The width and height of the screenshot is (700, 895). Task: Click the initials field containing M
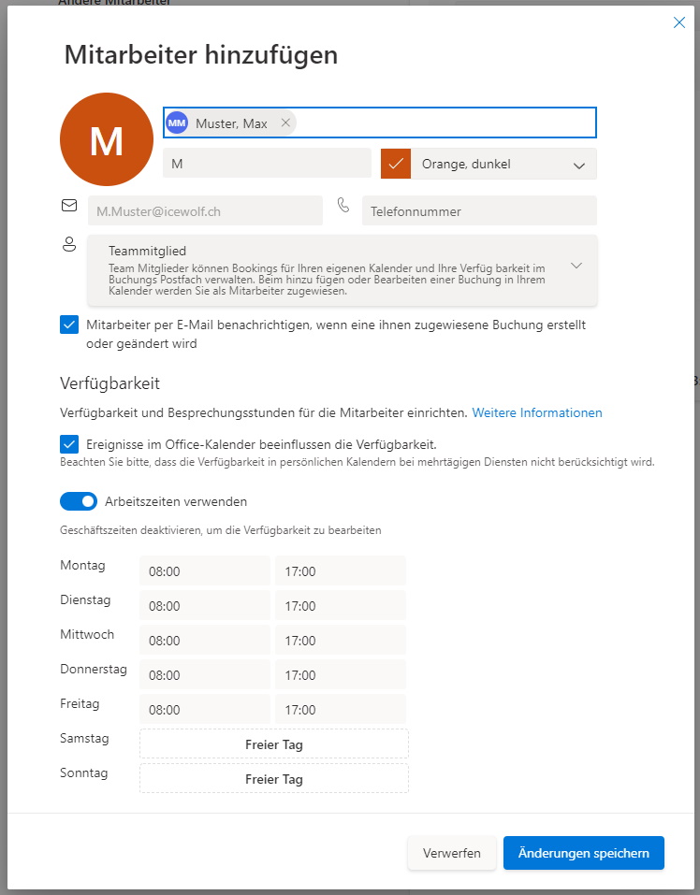click(267, 164)
